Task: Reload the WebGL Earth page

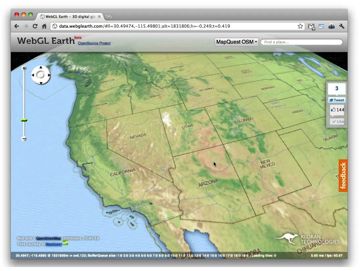Action: 35,26
